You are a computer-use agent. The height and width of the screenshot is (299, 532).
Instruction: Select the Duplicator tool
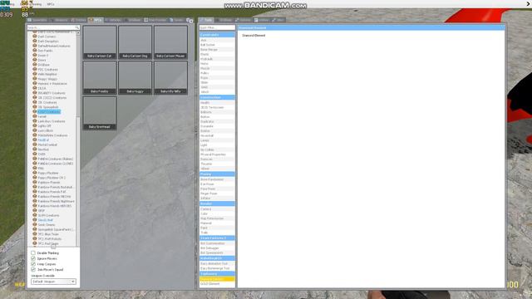217,121
